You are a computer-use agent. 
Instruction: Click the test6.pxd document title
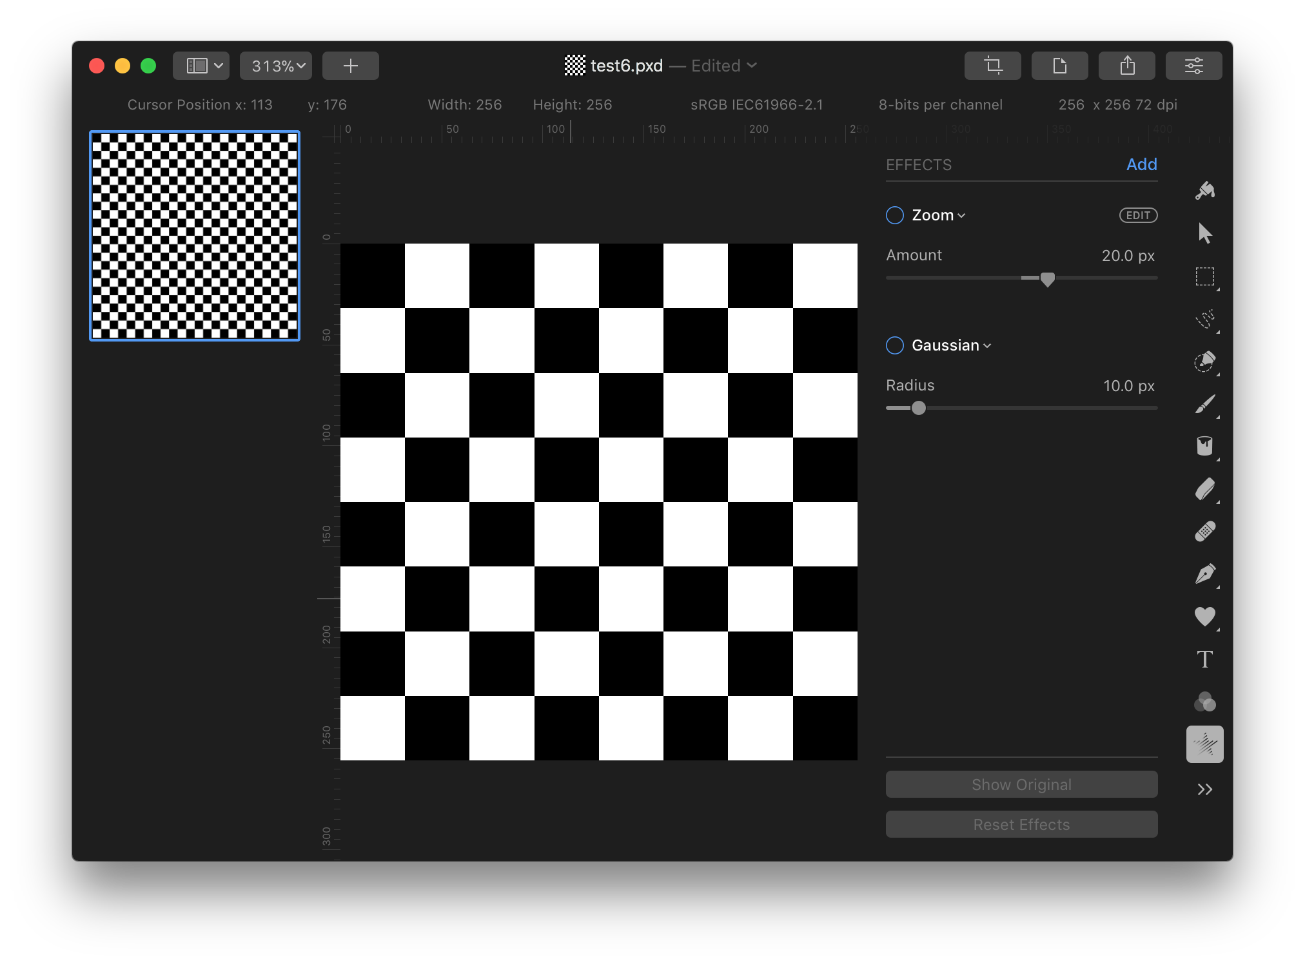(626, 66)
